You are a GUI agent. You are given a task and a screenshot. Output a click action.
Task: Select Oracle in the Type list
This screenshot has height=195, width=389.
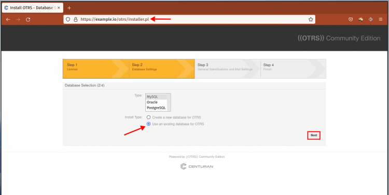[x=156, y=102]
